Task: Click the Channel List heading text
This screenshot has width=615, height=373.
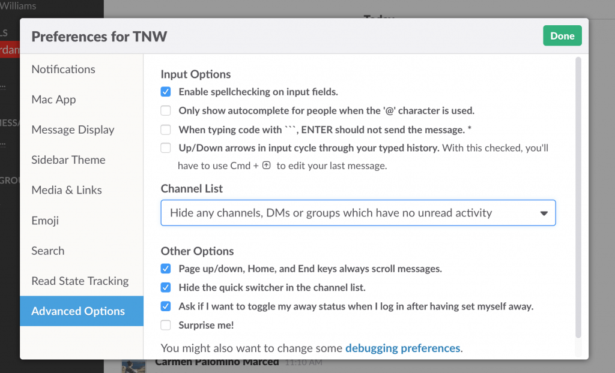Action: click(192, 188)
